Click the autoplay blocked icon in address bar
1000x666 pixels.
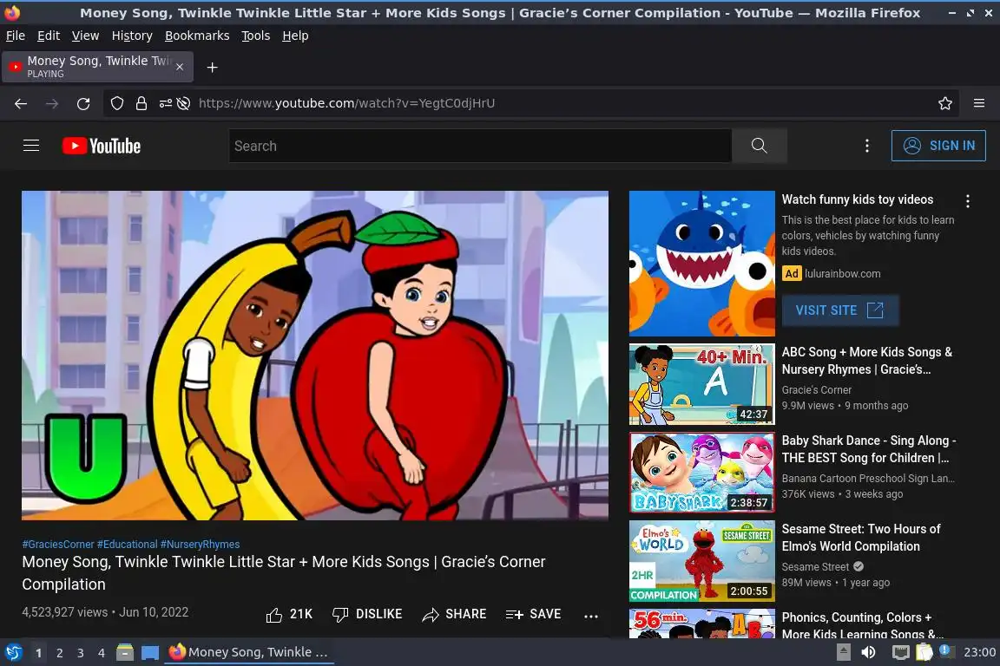coord(184,103)
